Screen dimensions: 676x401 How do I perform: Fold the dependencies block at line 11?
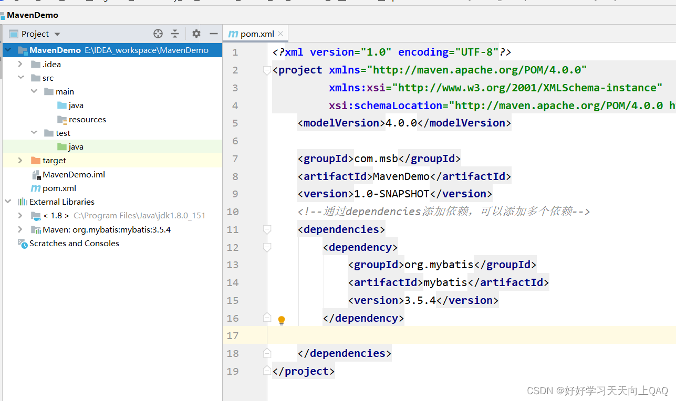point(267,229)
